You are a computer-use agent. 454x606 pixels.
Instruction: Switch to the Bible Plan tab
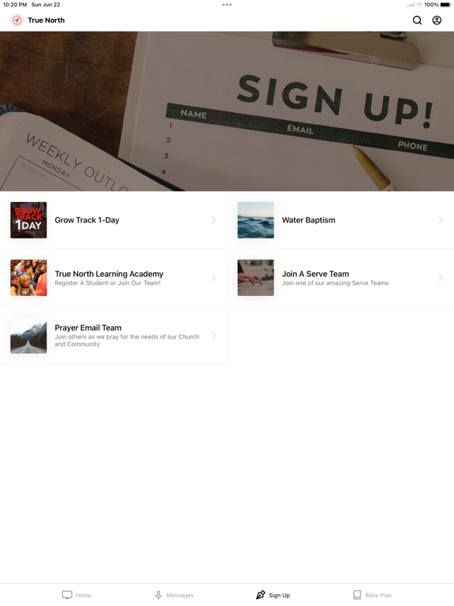[x=372, y=595]
